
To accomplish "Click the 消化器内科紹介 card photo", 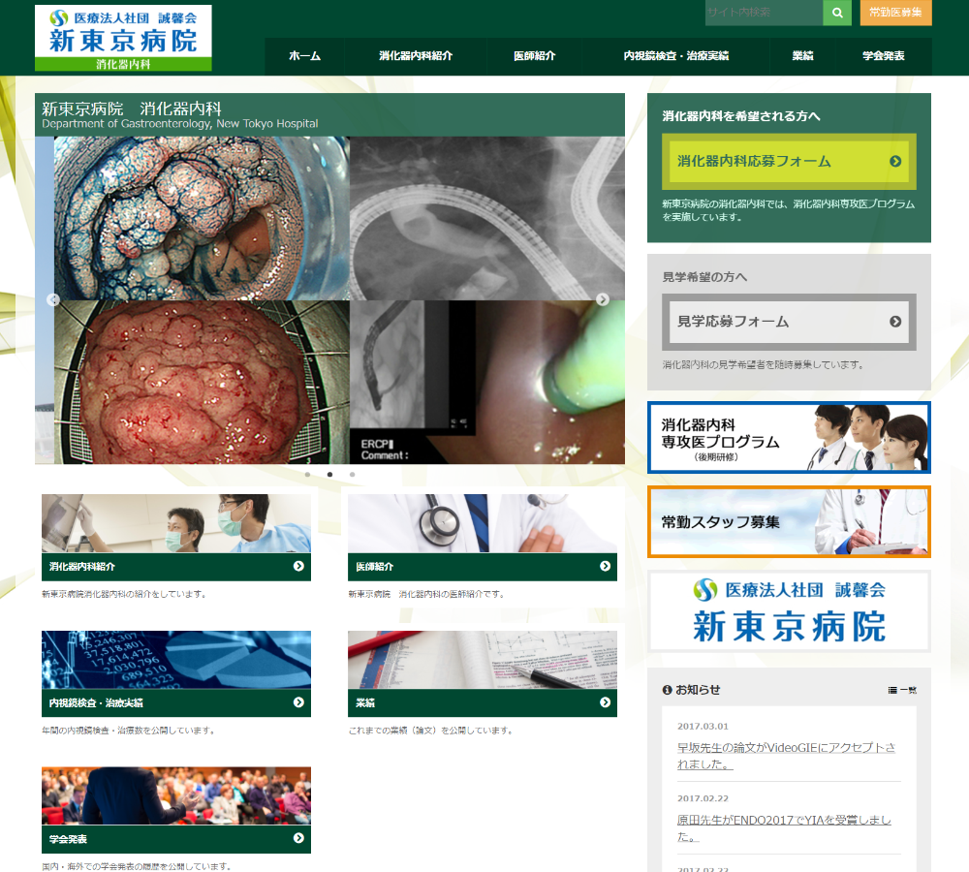I will [x=176, y=523].
